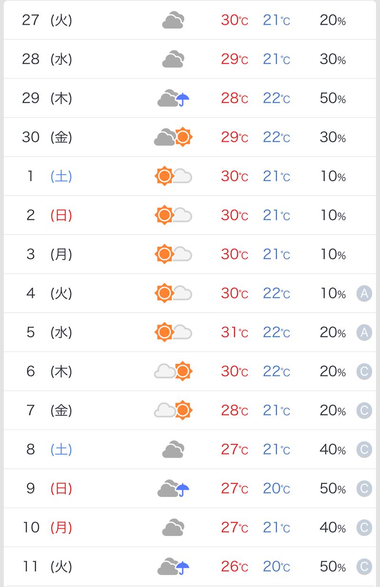Click the cloud-sun icon for day 6
380x587 pixels.
(173, 371)
